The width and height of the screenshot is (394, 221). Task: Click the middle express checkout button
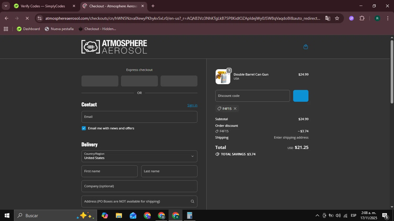(x=139, y=81)
